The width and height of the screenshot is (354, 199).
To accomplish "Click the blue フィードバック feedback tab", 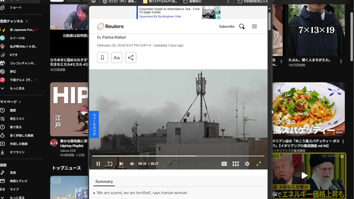I will (x=94, y=124).
